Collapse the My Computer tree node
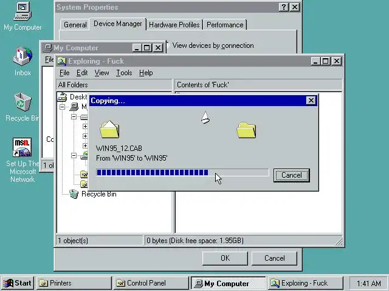The width and height of the screenshot is (389, 291). (62, 107)
